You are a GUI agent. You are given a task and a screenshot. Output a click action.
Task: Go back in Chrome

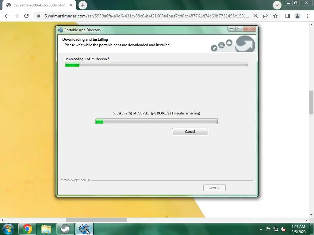coord(7,16)
